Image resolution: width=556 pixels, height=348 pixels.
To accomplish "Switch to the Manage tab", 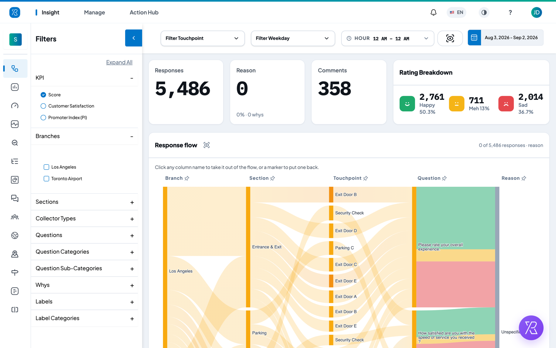I will point(95,12).
